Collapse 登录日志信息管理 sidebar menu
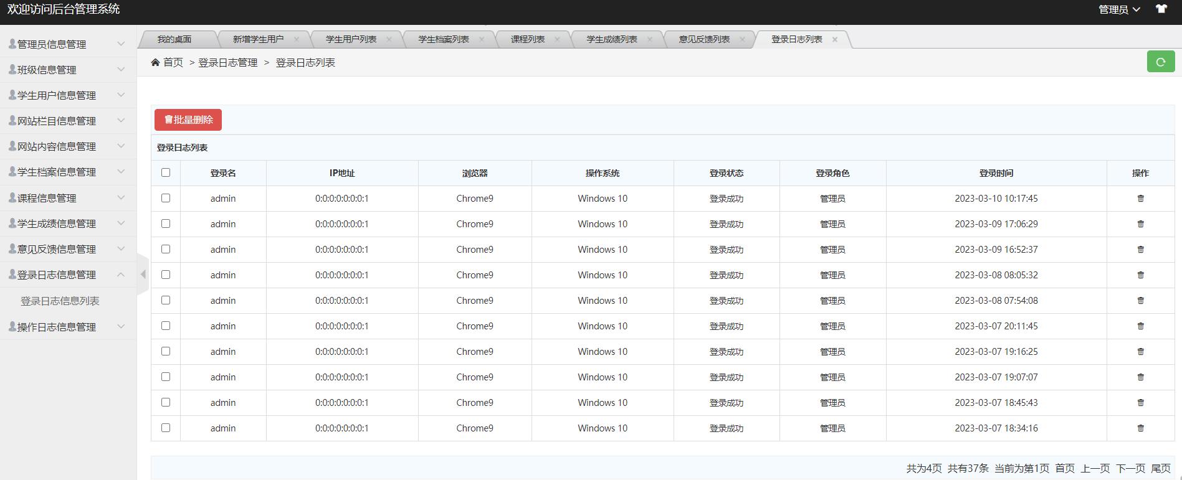 [68, 275]
